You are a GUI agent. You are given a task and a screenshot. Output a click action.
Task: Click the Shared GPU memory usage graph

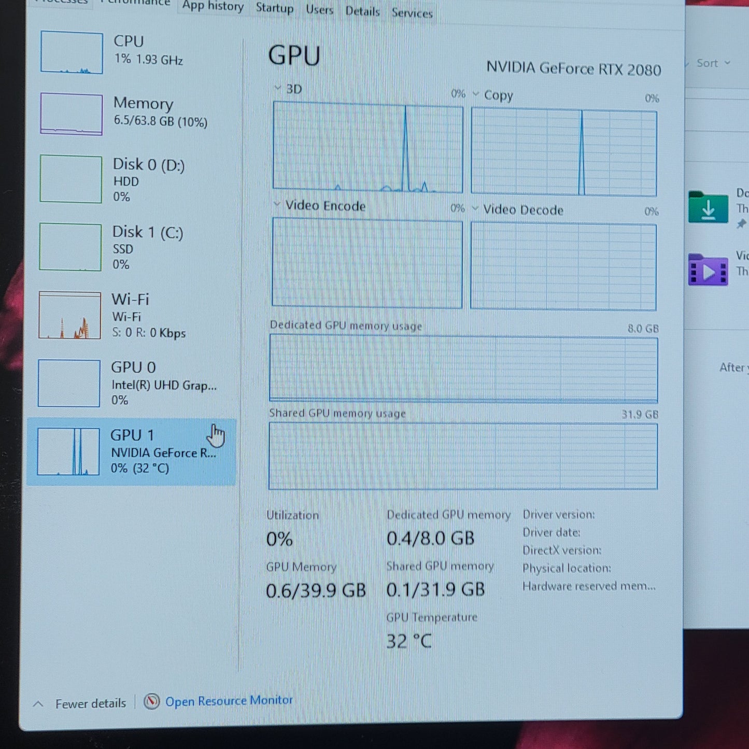point(463,456)
